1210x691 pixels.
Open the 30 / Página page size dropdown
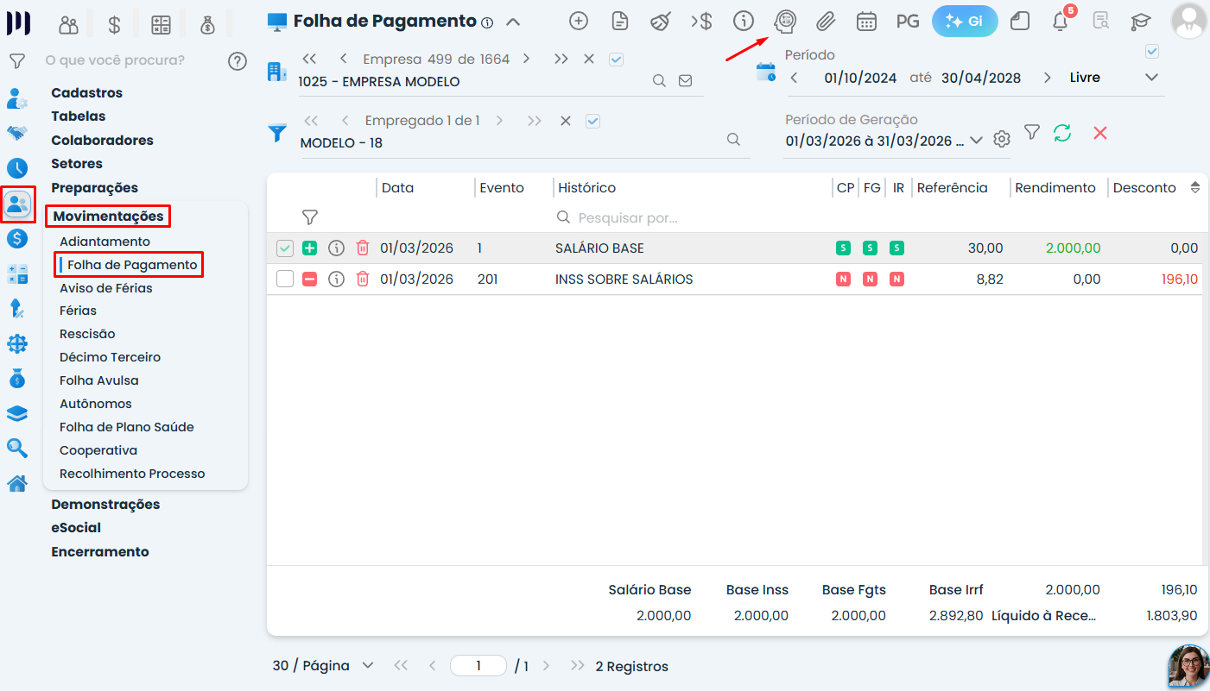[x=324, y=666]
